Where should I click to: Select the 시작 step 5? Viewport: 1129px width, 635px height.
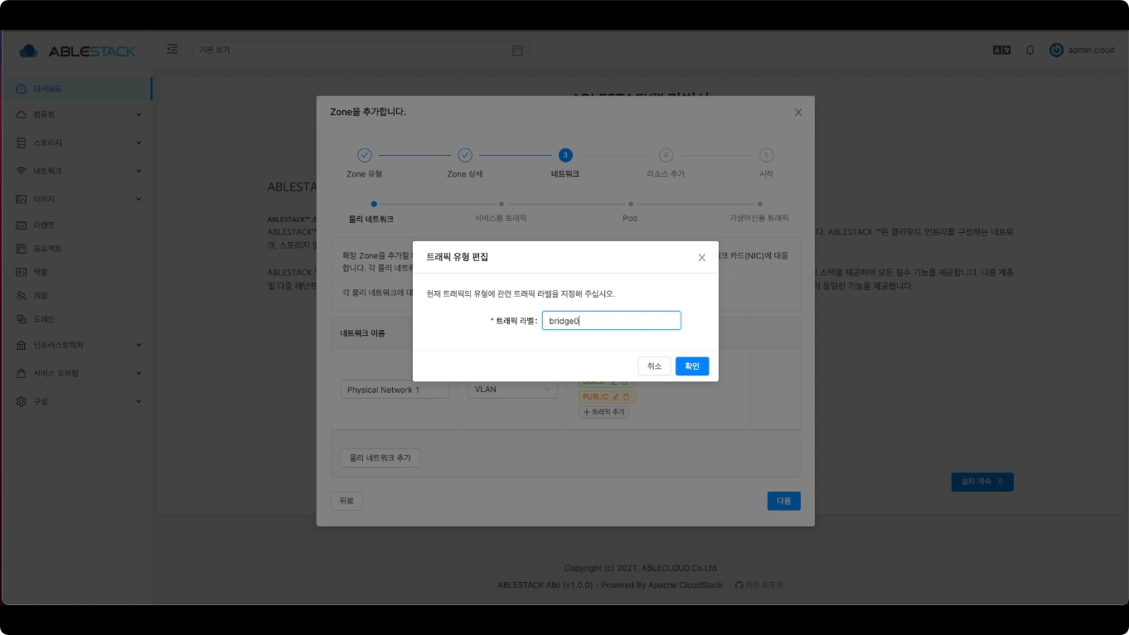click(x=766, y=163)
